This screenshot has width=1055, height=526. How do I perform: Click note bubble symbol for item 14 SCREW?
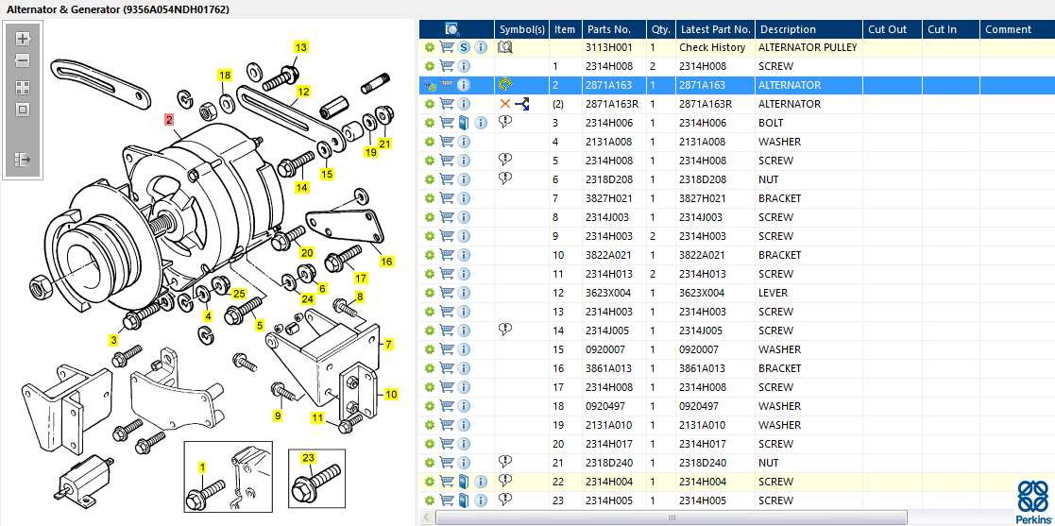[505, 329]
